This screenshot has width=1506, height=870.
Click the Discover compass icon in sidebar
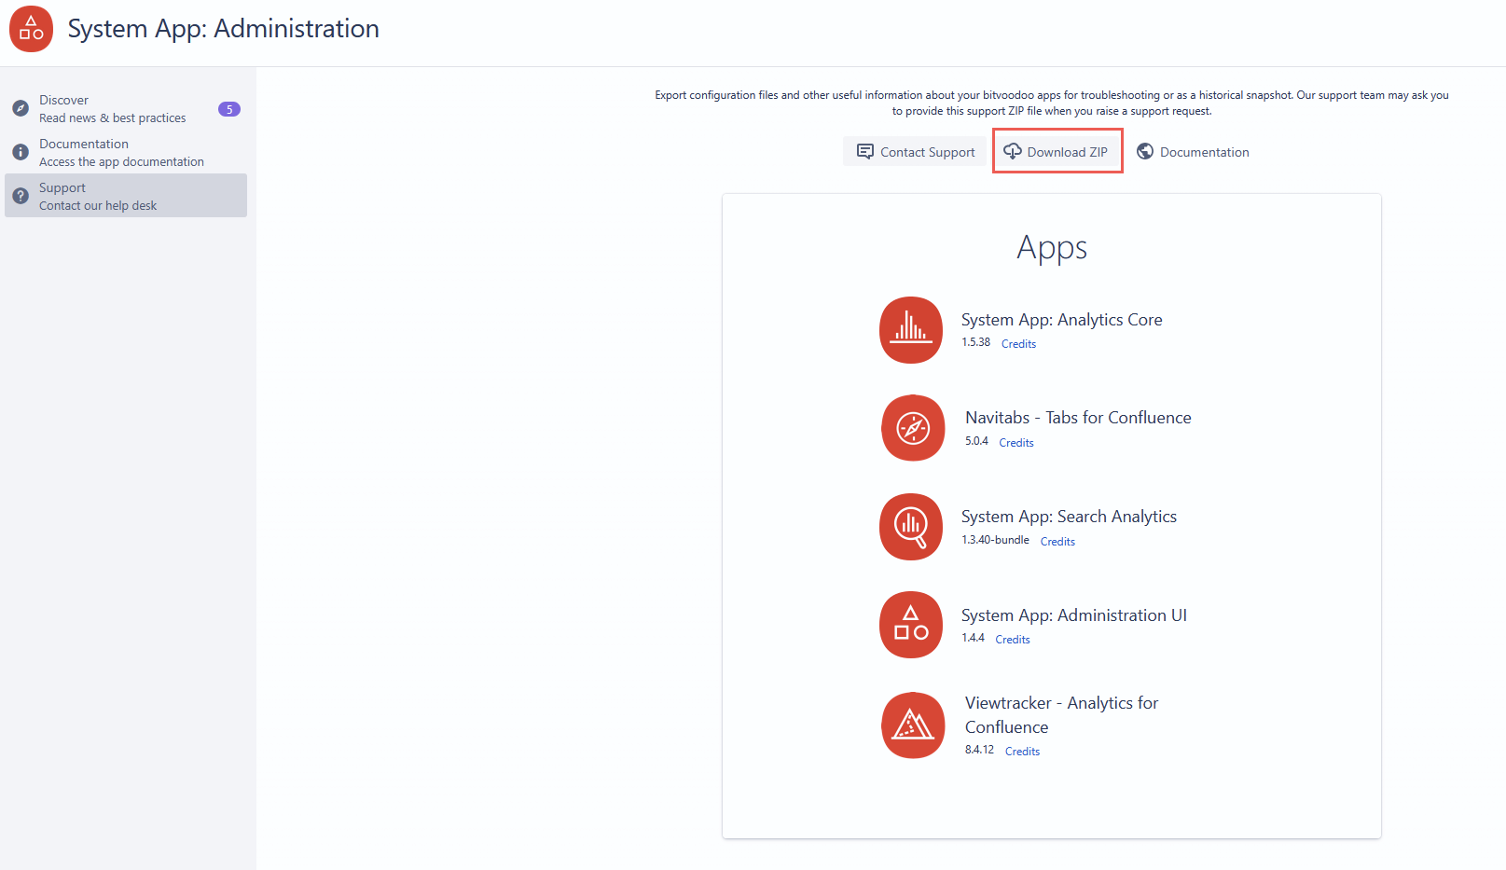pyautogui.click(x=21, y=109)
